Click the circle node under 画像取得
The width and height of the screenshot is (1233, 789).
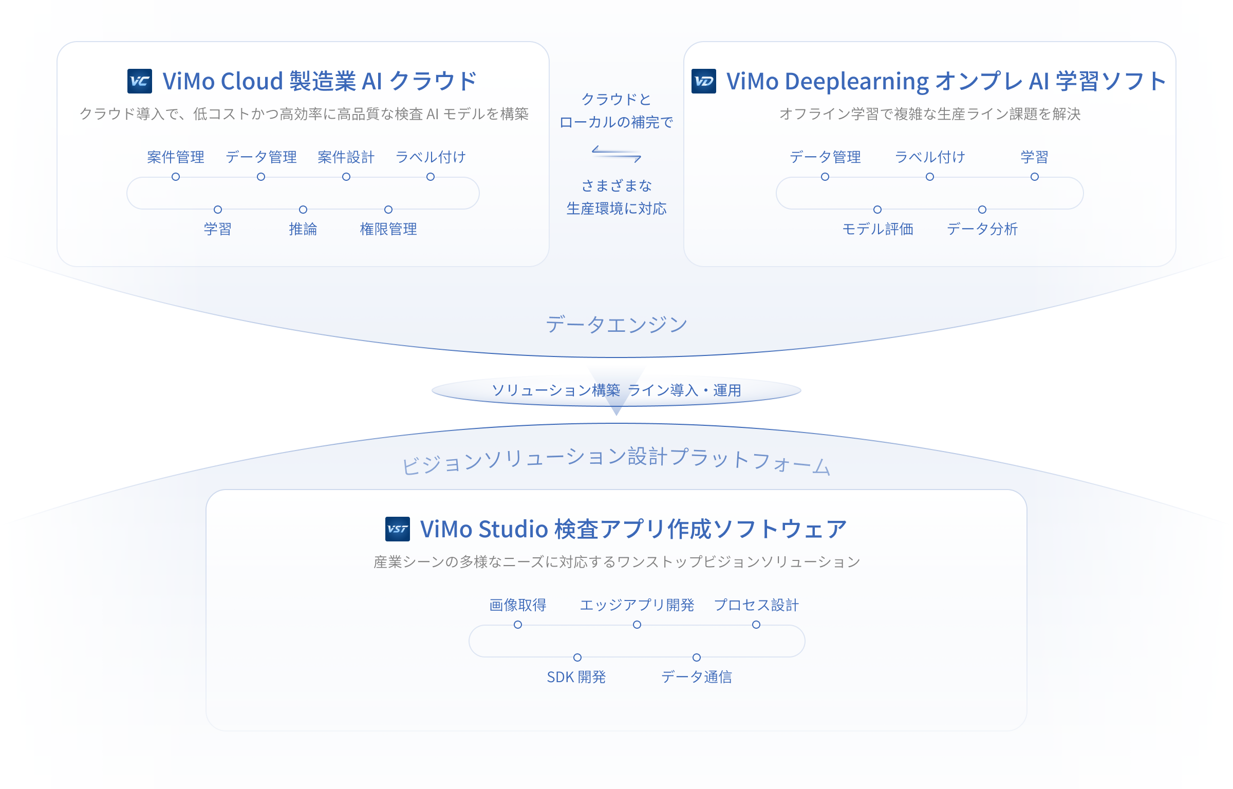click(518, 625)
